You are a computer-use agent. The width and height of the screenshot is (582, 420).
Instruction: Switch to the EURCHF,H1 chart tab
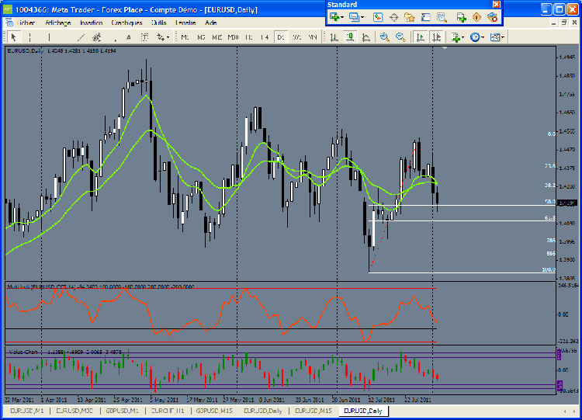(168, 411)
